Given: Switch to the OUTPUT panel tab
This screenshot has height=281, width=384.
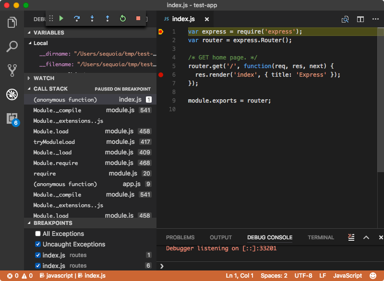Looking at the screenshot, I should (221, 237).
